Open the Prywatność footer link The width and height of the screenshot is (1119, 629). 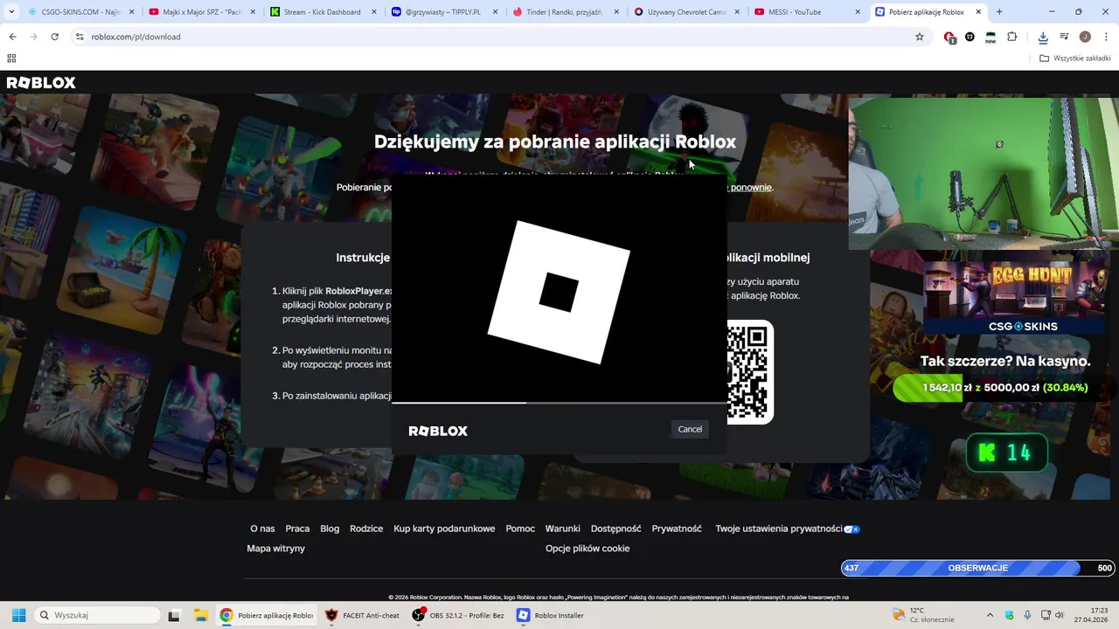point(677,529)
